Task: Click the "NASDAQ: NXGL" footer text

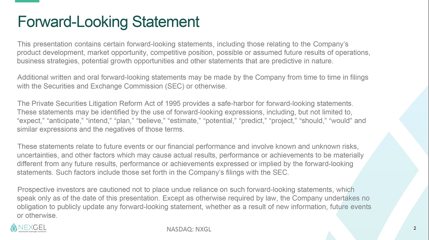Action: 189,229
